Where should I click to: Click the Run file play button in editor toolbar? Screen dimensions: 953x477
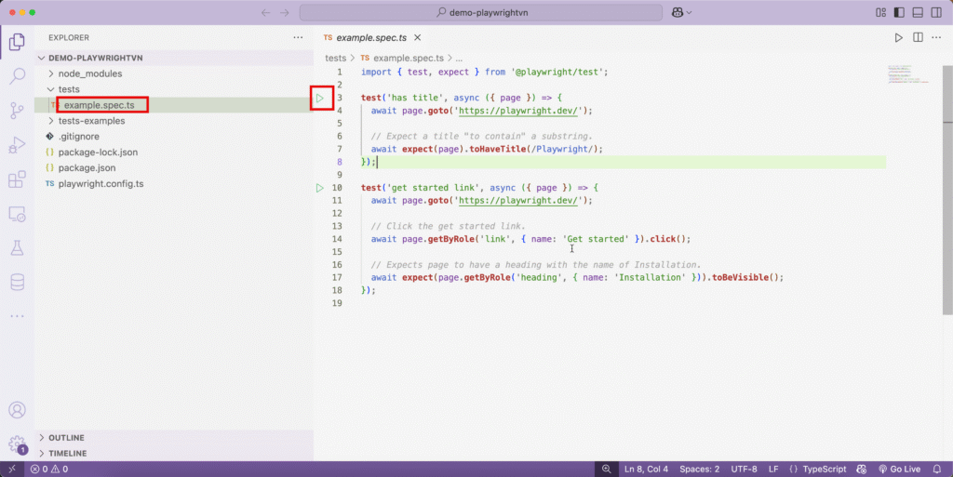click(x=898, y=37)
